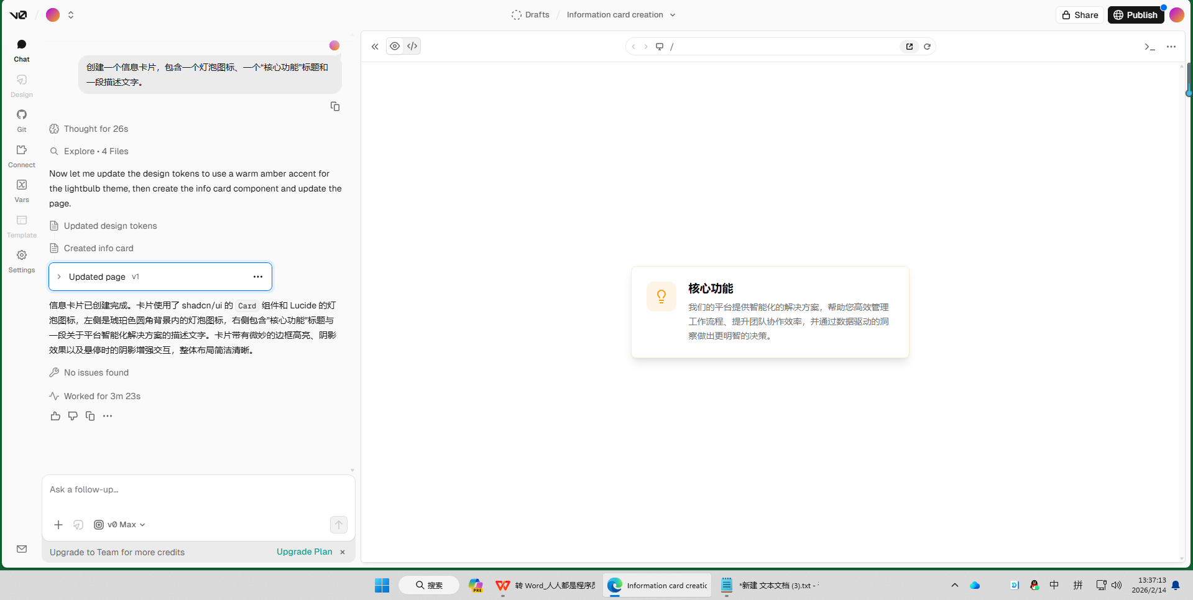Image resolution: width=1193 pixels, height=600 pixels.
Task: Open the Template panel in the sidebar
Action: point(21,225)
